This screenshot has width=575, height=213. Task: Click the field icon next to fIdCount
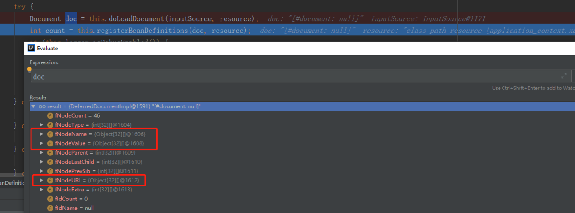pos(50,199)
